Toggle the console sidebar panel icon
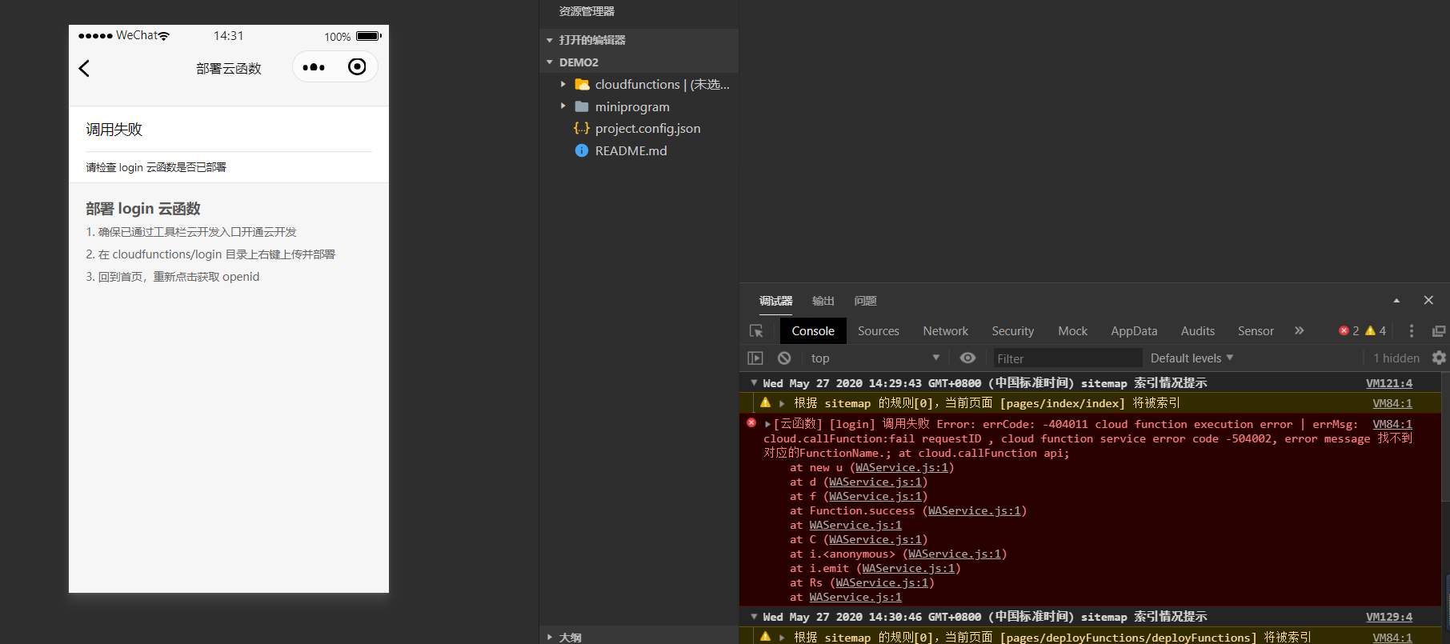 [x=755, y=358]
